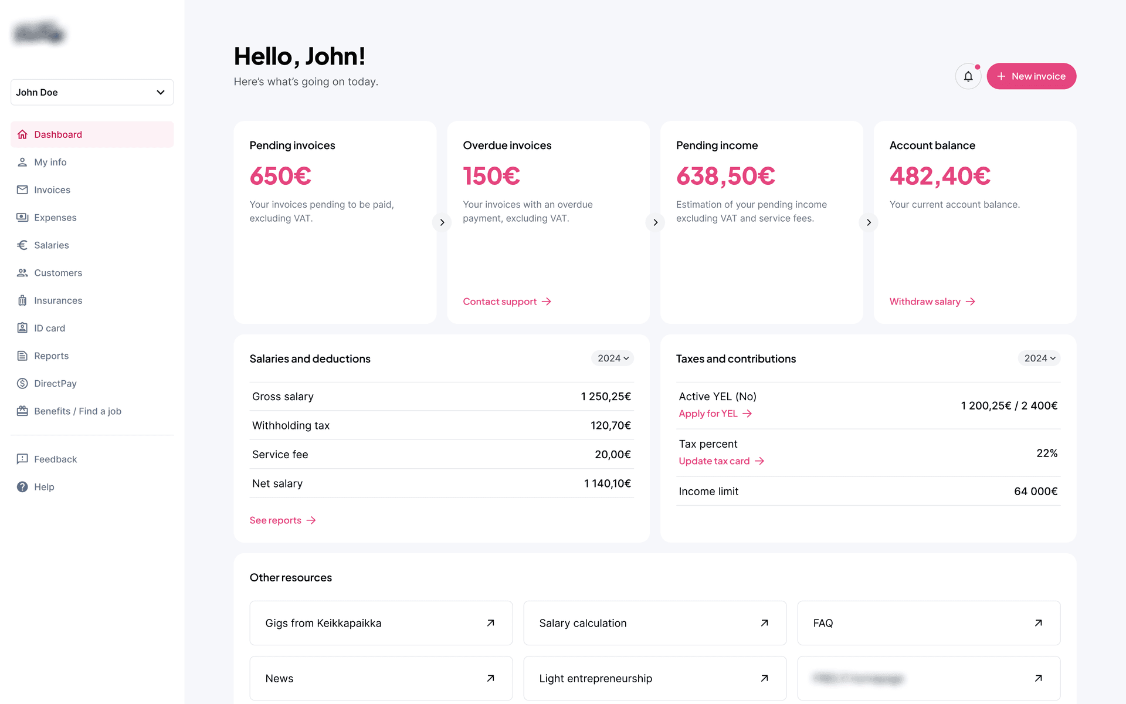This screenshot has width=1126, height=704.
Task: Open the 2024 year dropdown for Salaries and deductions
Action: pos(612,358)
